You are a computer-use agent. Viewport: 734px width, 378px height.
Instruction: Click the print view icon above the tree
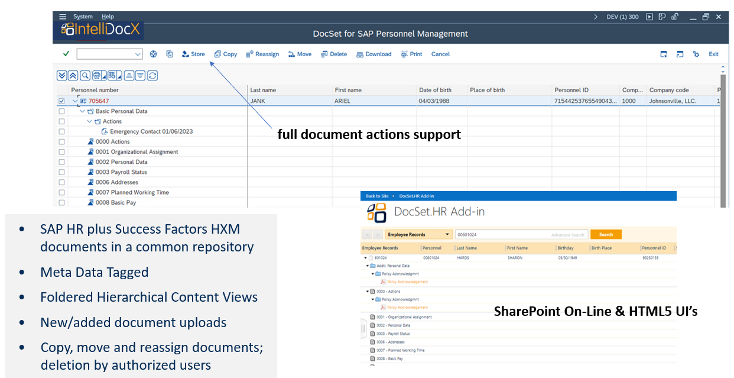click(98, 75)
